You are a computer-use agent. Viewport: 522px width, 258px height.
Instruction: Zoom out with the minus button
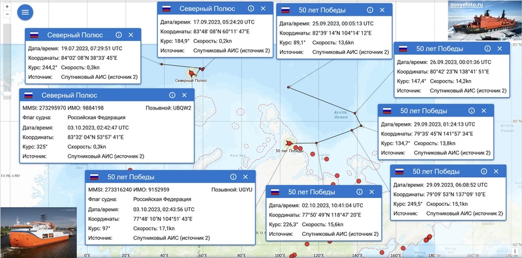coord(7,14)
